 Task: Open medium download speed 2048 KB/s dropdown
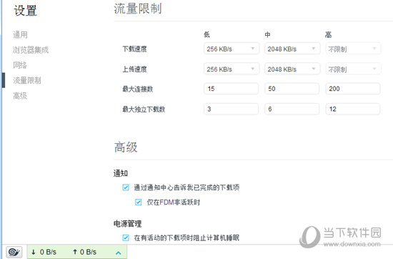[x=292, y=49]
